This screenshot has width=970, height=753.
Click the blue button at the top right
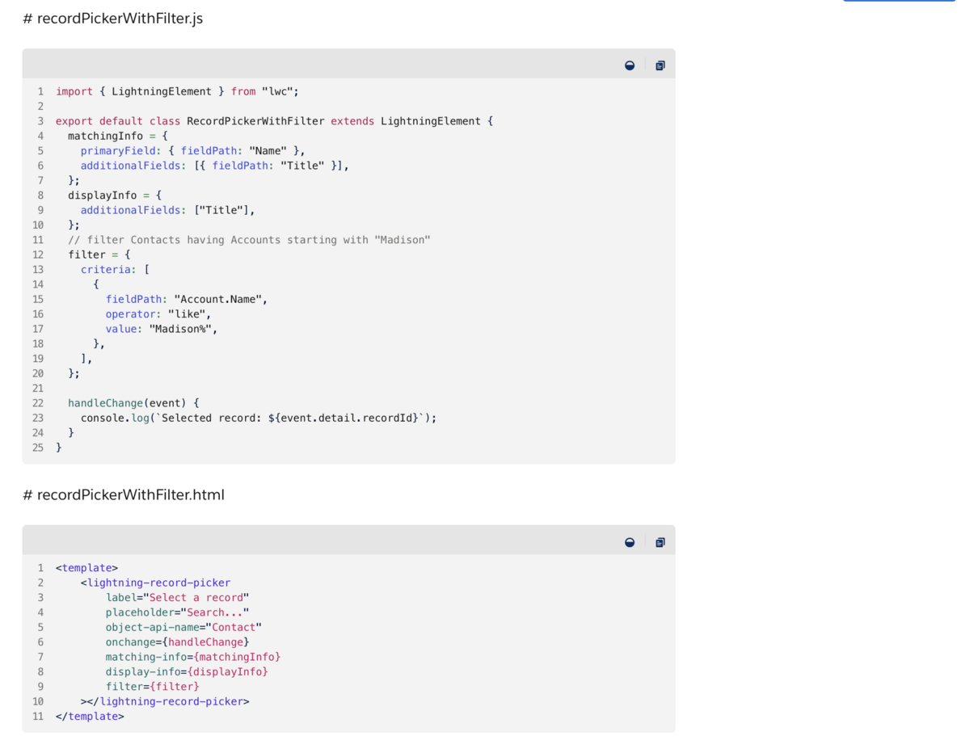point(898,2)
